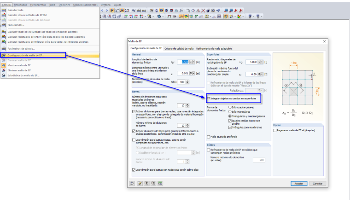
Task: Adjust the distancia máxima epsilon 0.001 stepper
Action: (x=191, y=73)
